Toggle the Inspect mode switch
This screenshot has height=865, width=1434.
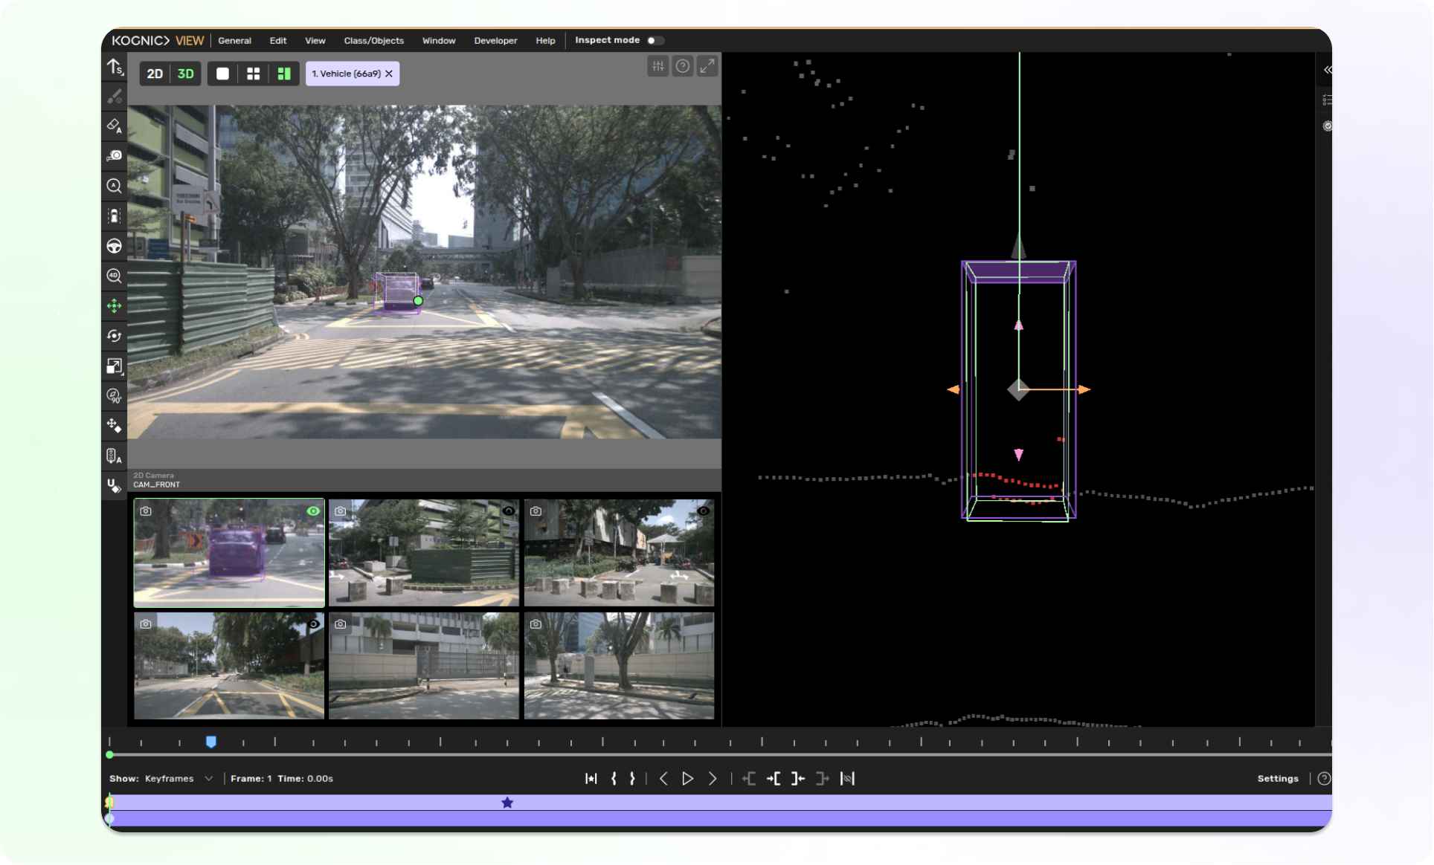click(x=655, y=40)
